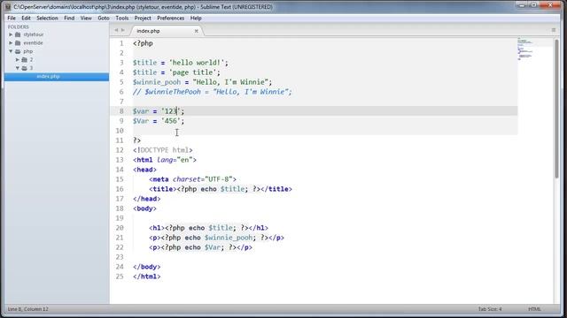Click $winnie_pooh variable on line 5
This screenshot has height=318, width=567.
tap(157, 82)
